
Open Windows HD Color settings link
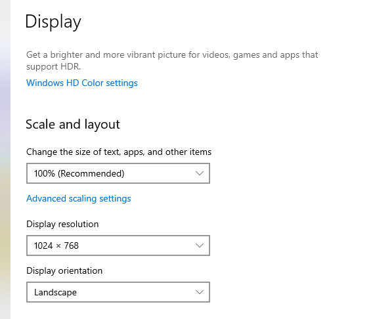click(x=82, y=83)
